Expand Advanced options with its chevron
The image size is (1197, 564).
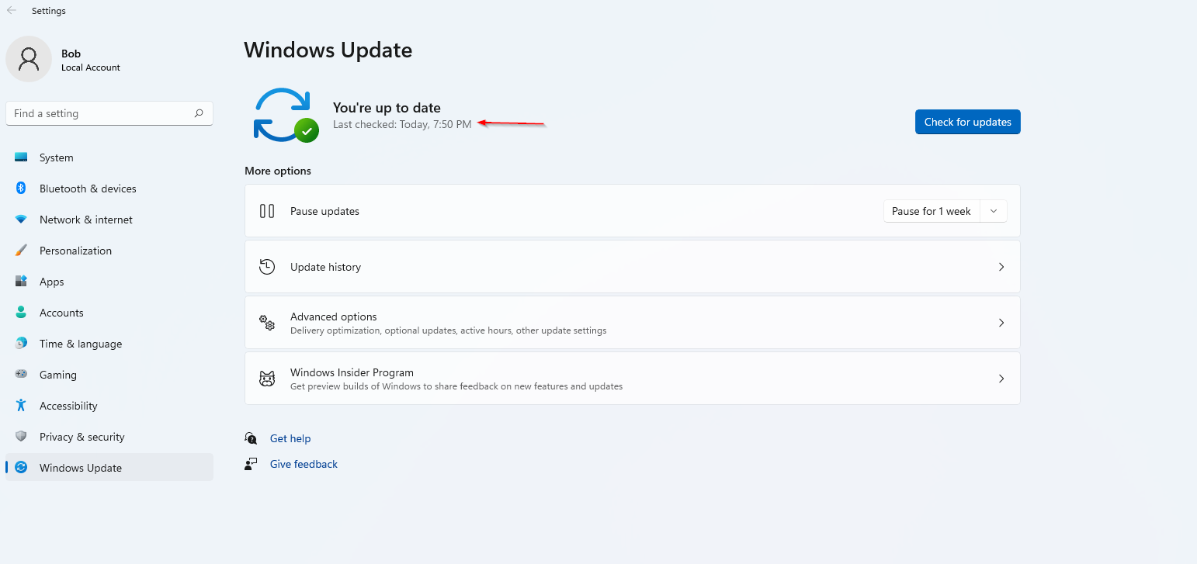pos(1001,323)
